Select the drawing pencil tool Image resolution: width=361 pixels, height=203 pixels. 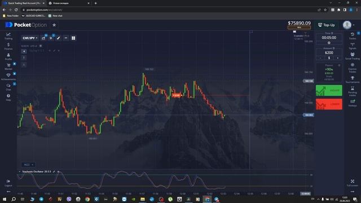[58, 38]
